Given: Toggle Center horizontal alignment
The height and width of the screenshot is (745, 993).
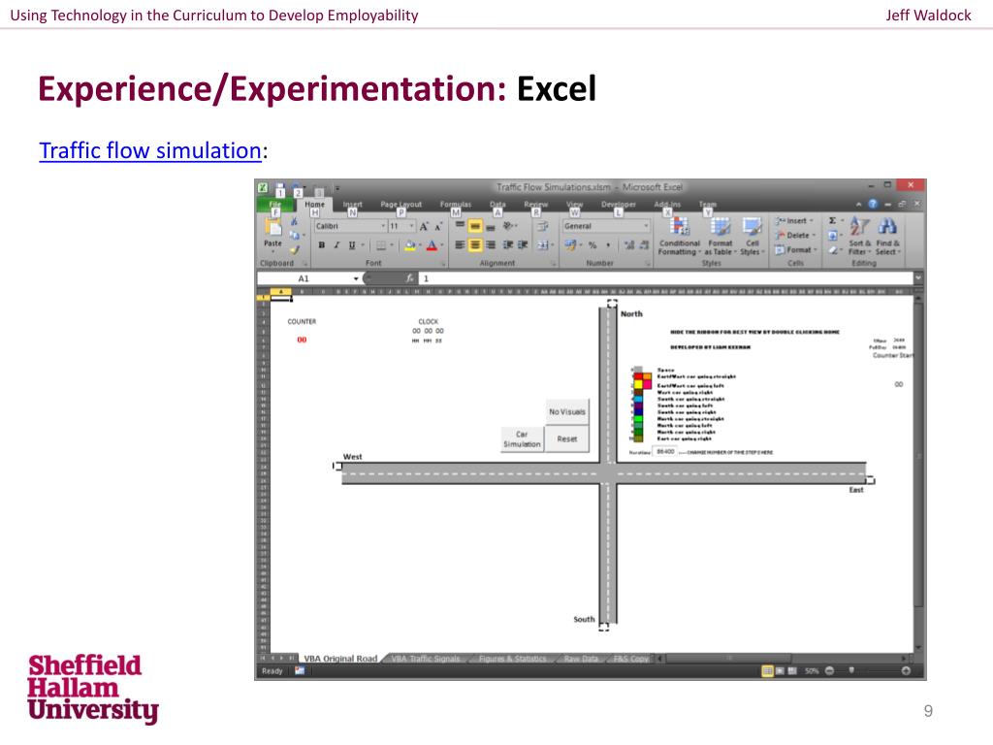Looking at the screenshot, I should point(475,245).
